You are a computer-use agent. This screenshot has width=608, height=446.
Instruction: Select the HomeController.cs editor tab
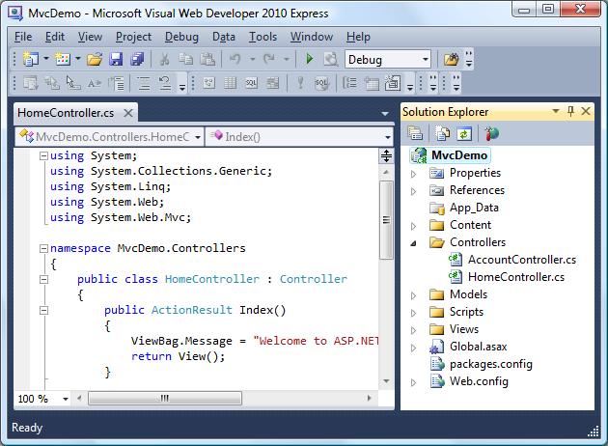[66, 113]
